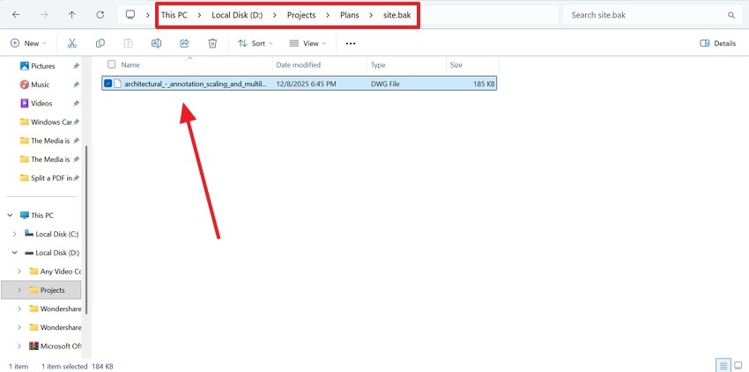Click Local Disk (D:) breadcrumb segment
This screenshot has height=372, width=749.
[237, 15]
